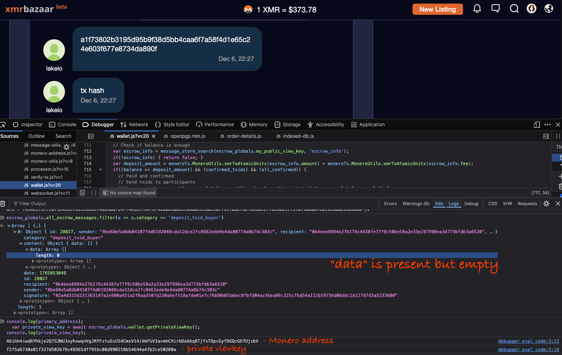
Task: Toggle the Logs console filter
Action: (454, 204)
